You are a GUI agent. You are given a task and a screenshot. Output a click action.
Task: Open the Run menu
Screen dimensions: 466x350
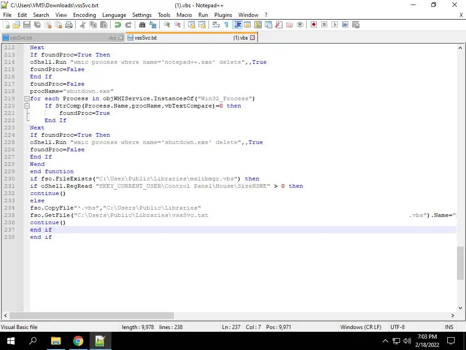coord(203,15)
